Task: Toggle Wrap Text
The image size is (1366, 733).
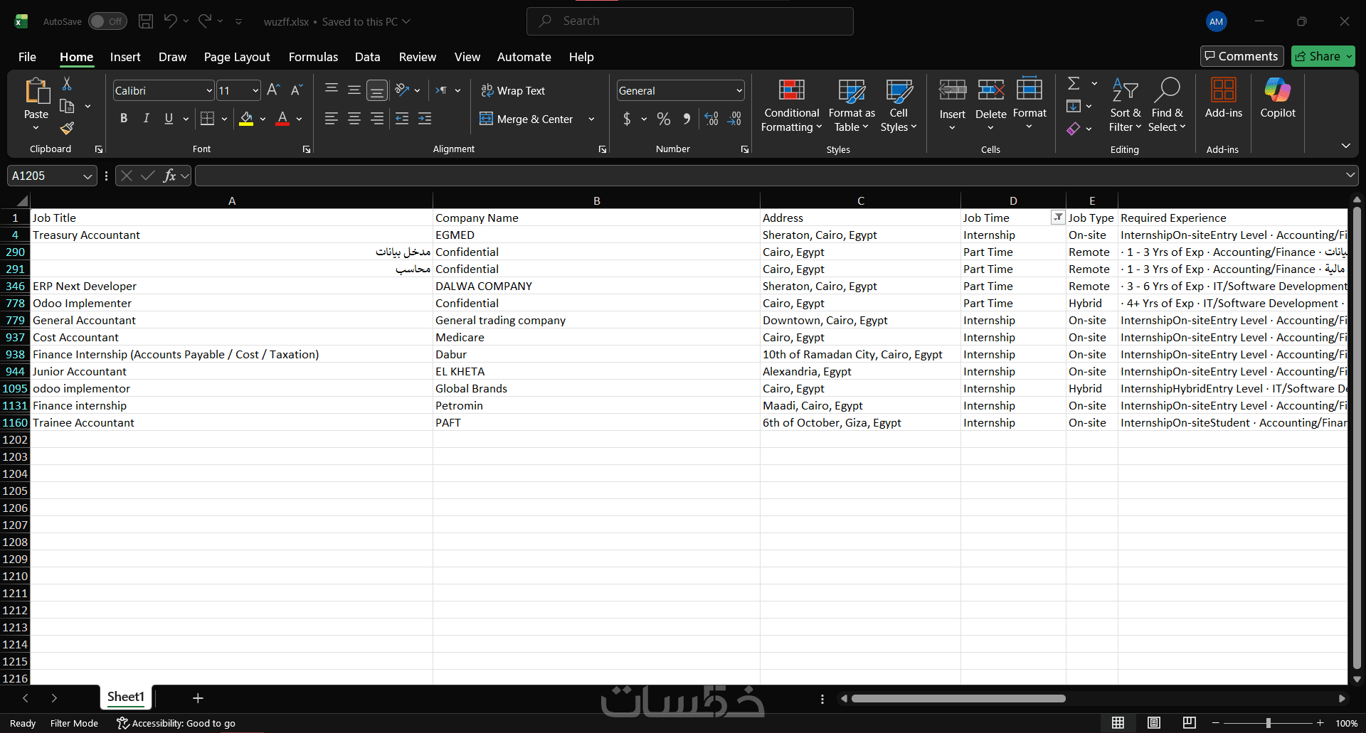Action: click(x=513, y=90)
